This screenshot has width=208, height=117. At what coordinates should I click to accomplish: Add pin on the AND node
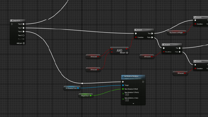coord(124,53)
